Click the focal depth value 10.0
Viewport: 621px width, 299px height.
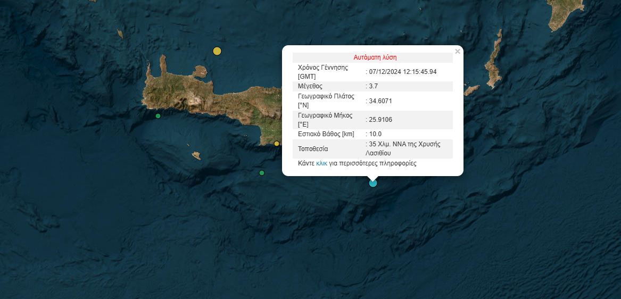[375, 134]
